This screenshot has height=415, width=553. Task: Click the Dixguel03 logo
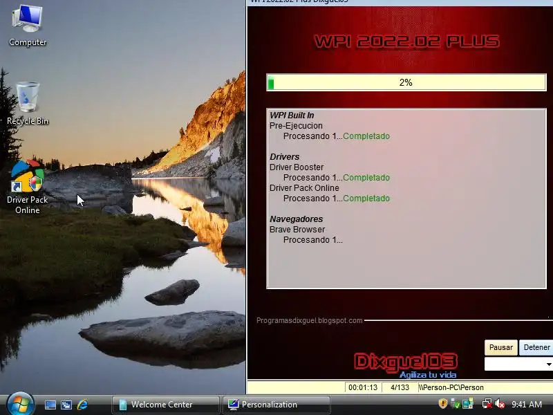coord(406,362)
